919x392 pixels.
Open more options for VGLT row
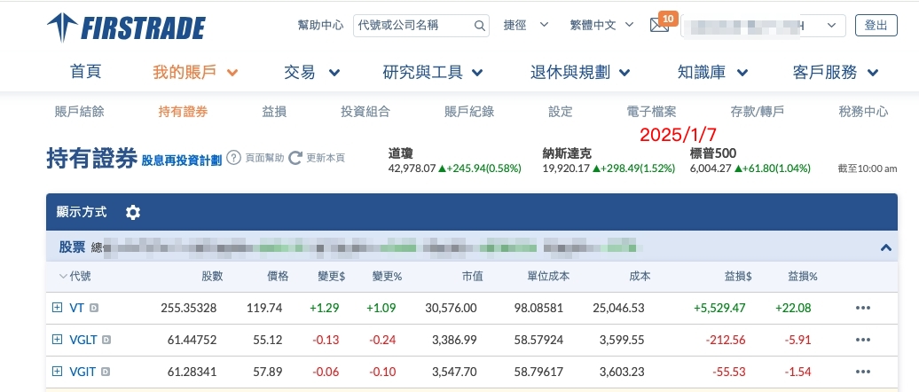click(x=863, y=340)
